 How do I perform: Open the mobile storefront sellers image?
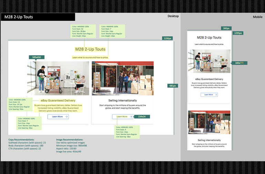209,122
